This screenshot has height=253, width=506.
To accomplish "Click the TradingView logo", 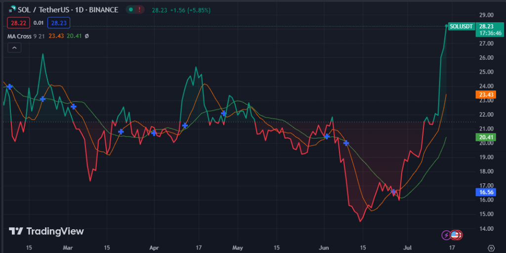I will coord(47,231).
